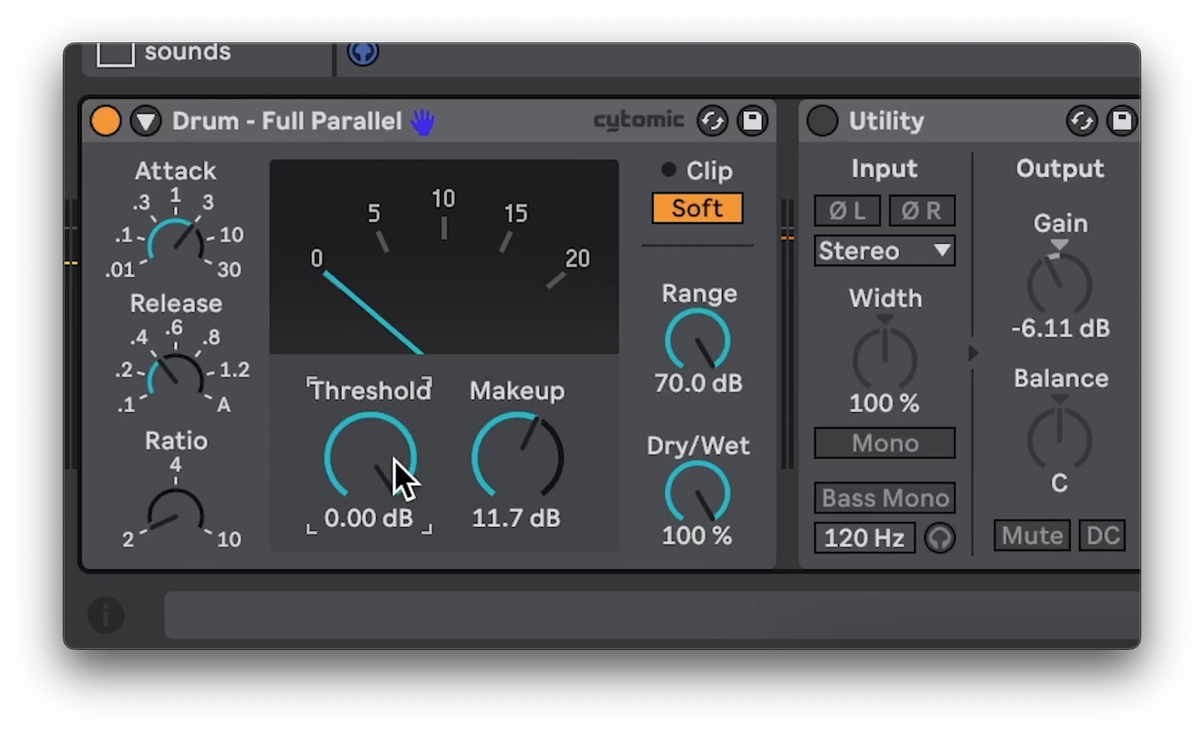Viewport: 1204px width, 733px height.
Task: Click the Hot-Swap Presets icon on Drum device
Action: [x=712, y=121]
